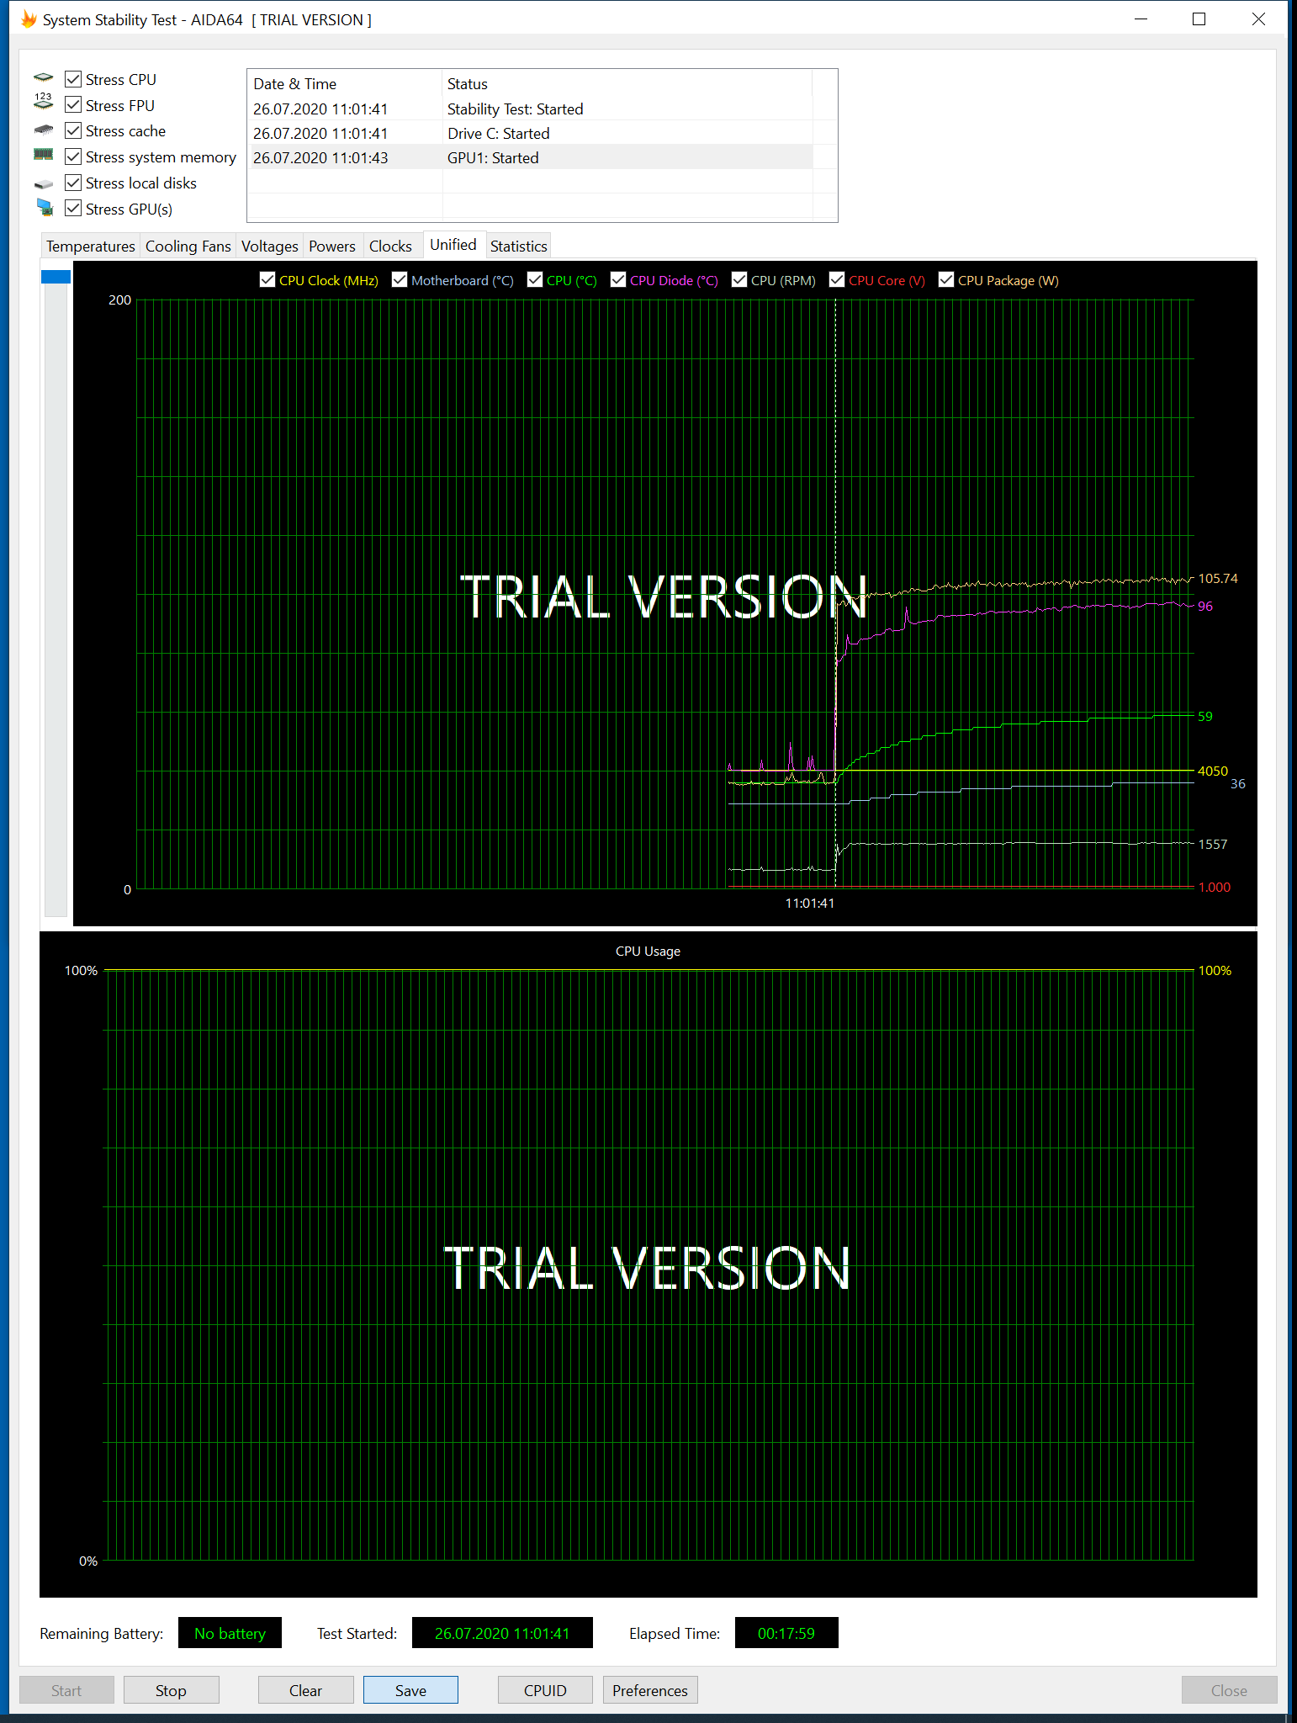Click the Test Started time field

pos(502,1633)
